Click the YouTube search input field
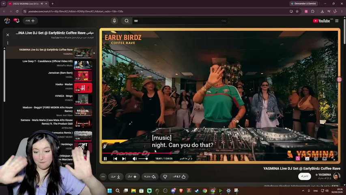The width and height of the screenshot is (346, 195). click(180, 21)
